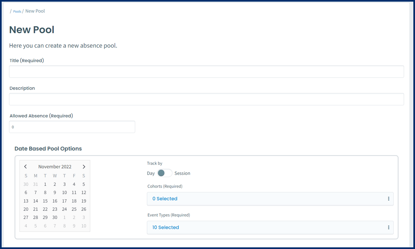Go to previous month in the calendar
Viewport: 415px width, 249px height.
(x=25, y=166)
